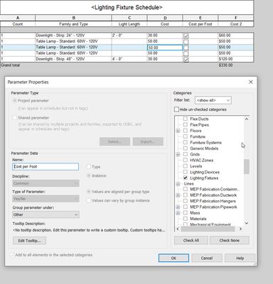Open the Filter list dropdown

213,100
